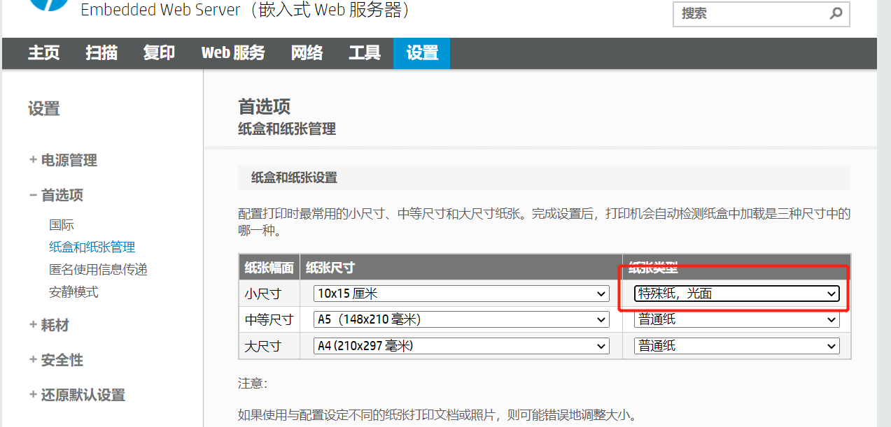The height and width of the screenshot is (427, 891).
Task: Open the 主页 tab
Action: [x=43, y=53]
